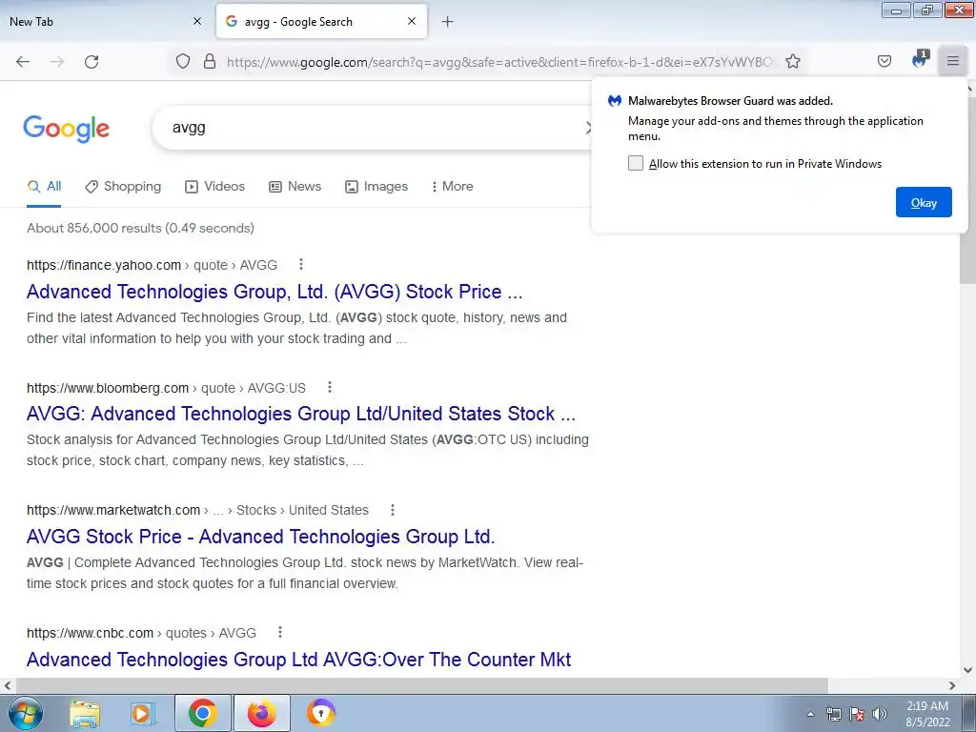
Task: Select the All search filter
Action: point(44,186)
